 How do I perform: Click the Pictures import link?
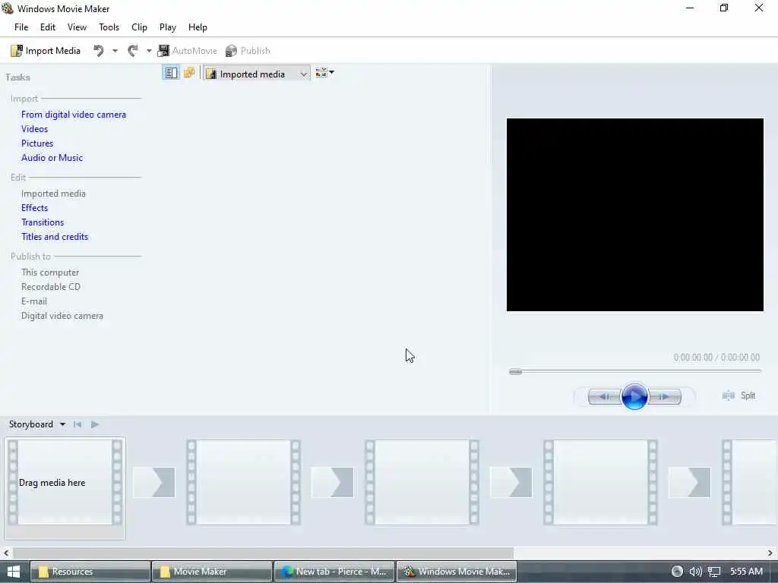37,143
